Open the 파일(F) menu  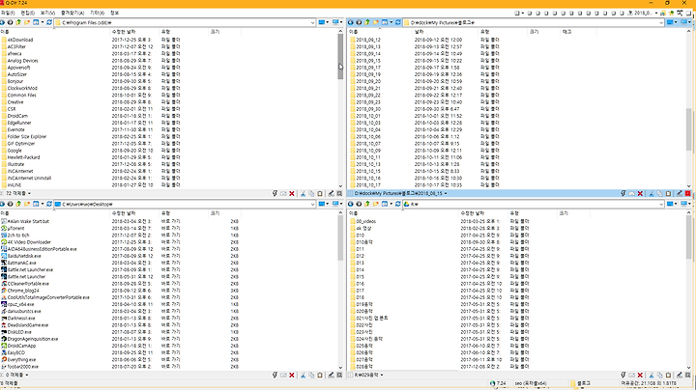(8, 14)
